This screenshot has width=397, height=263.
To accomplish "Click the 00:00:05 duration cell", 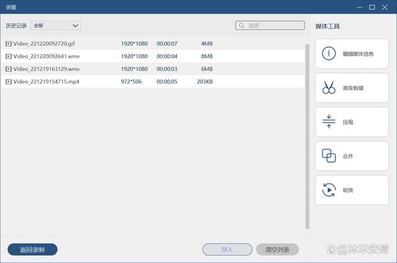I will point(167,82).
